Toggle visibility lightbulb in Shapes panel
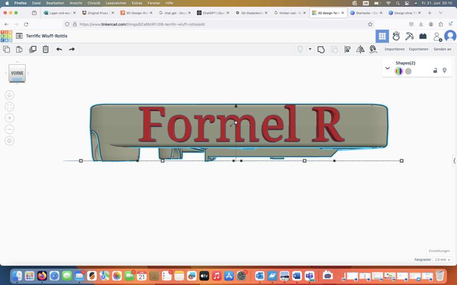 click(444, 70)
